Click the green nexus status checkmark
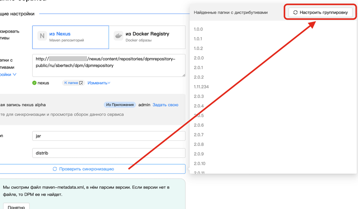The image size is (358, 209). click(34, 83)
